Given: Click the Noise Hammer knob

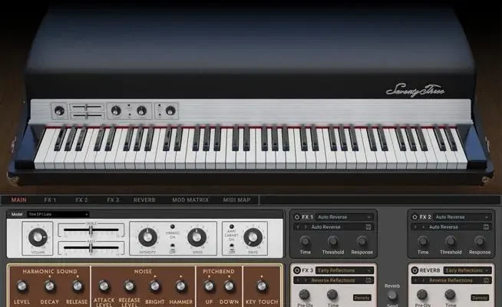Looking at the screenshot, I should pos(181,286).
